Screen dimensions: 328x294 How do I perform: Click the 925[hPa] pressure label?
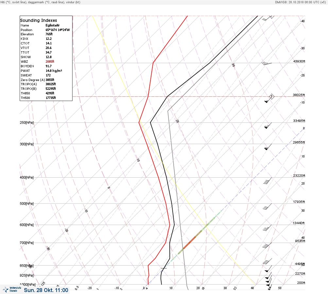[x=26, y=275]
